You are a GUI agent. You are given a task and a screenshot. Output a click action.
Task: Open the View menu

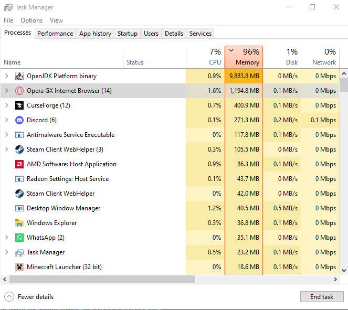coord(56,20)
